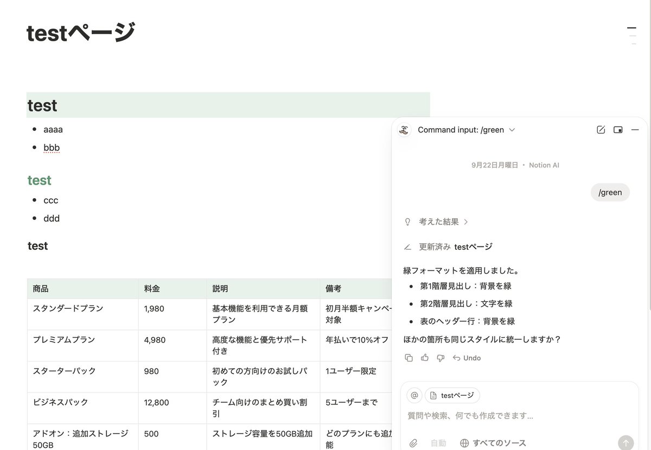Open the bbb link in the bullet list

point(51,147)
